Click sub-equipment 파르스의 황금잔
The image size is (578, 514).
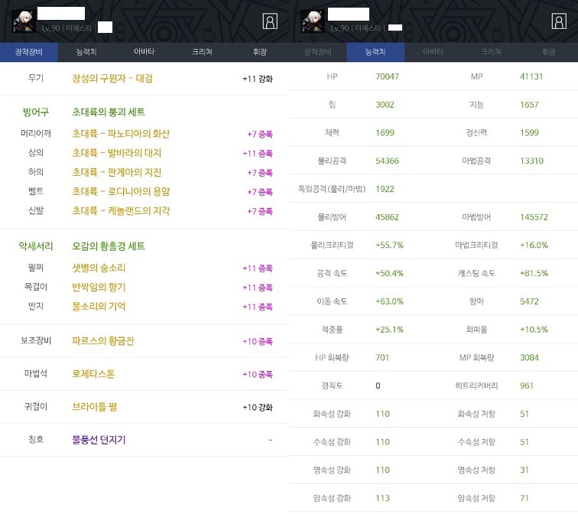click(103, 341)
